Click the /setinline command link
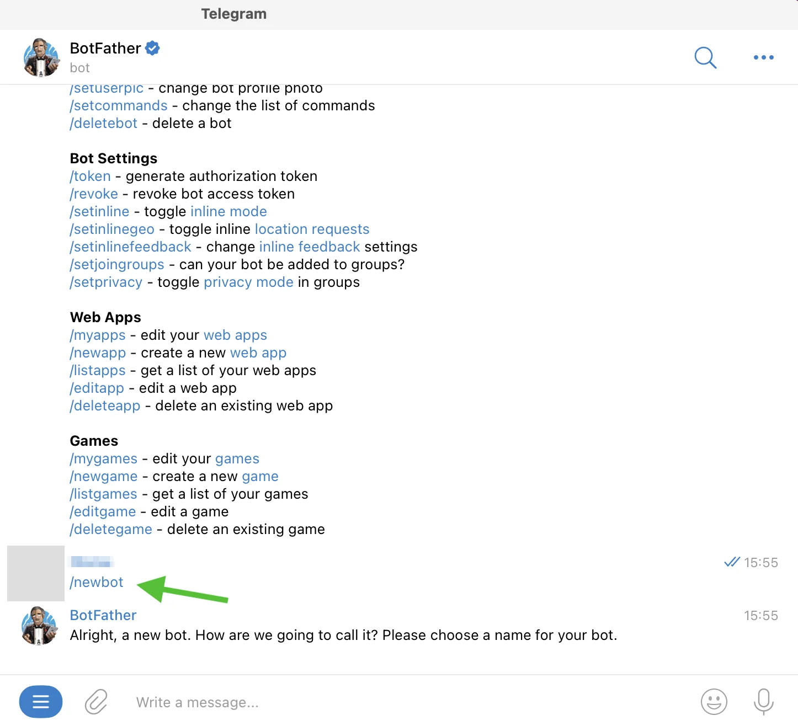Screen dimensions: 798x726 click(99, 211)
